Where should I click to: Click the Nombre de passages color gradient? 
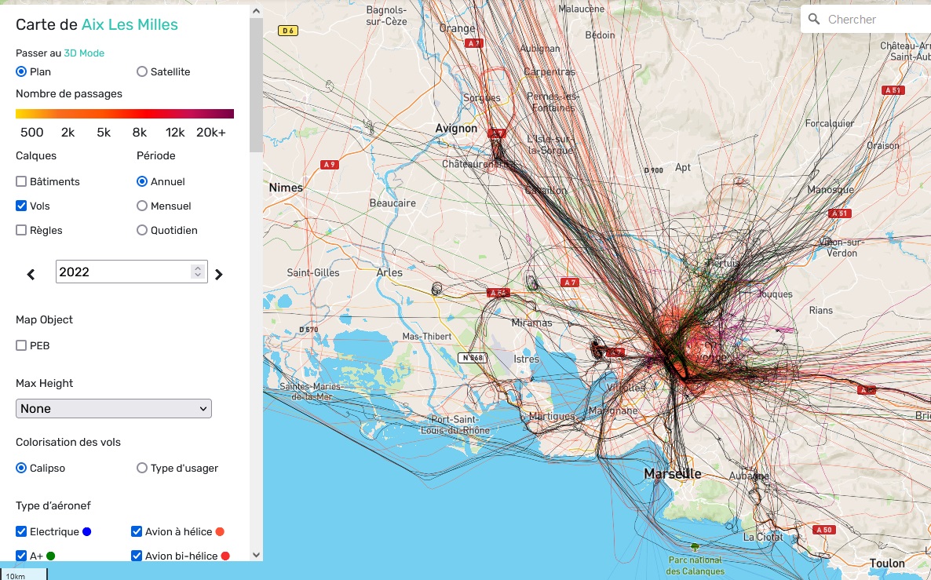point(125,113)
